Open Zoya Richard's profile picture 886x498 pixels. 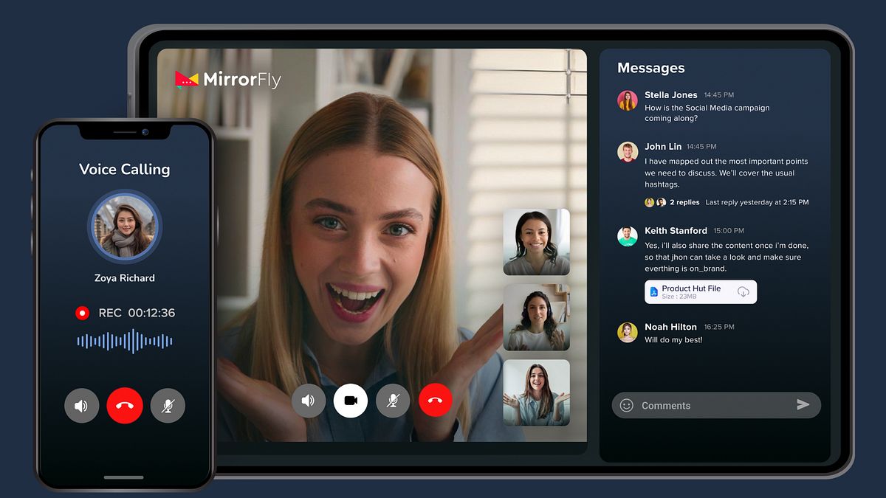tap(125, 226)
